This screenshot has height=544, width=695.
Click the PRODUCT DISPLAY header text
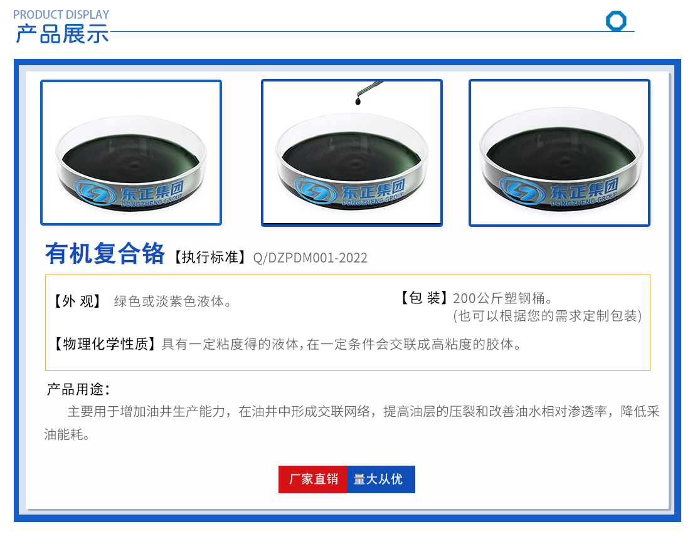pos(61,14)
